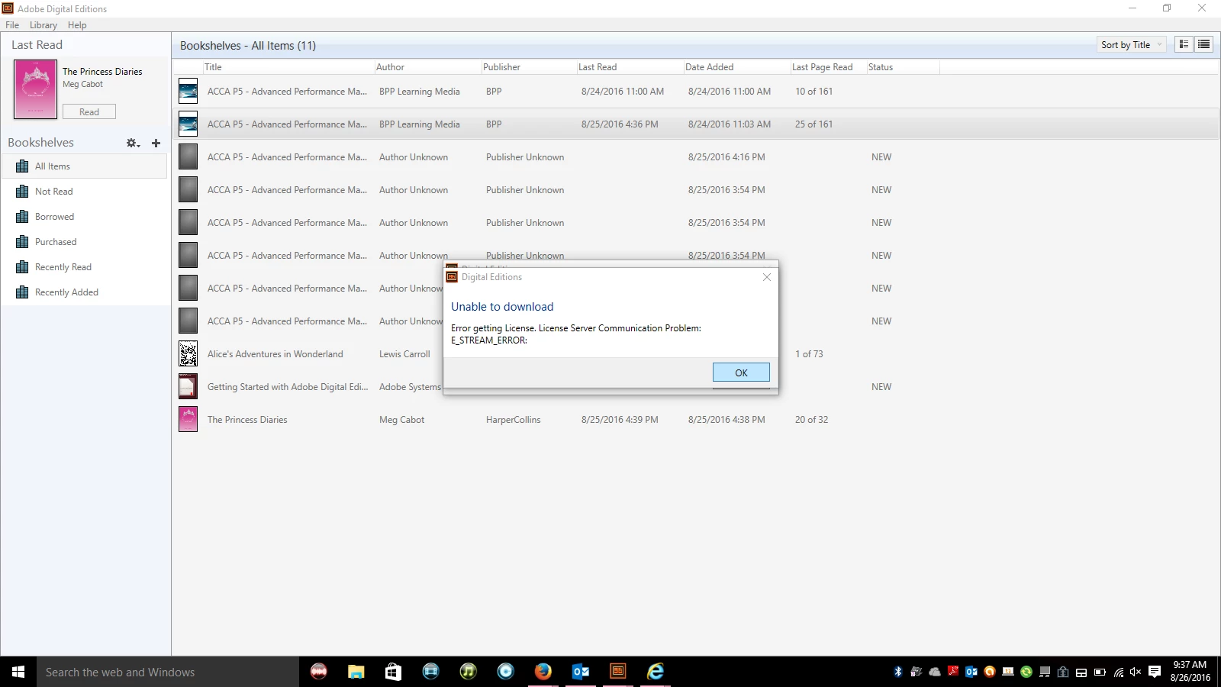Viewport: 1221px width, 687px height.
Task: Select The Princess Diaries pink cover in list
Action: point(188,419)
